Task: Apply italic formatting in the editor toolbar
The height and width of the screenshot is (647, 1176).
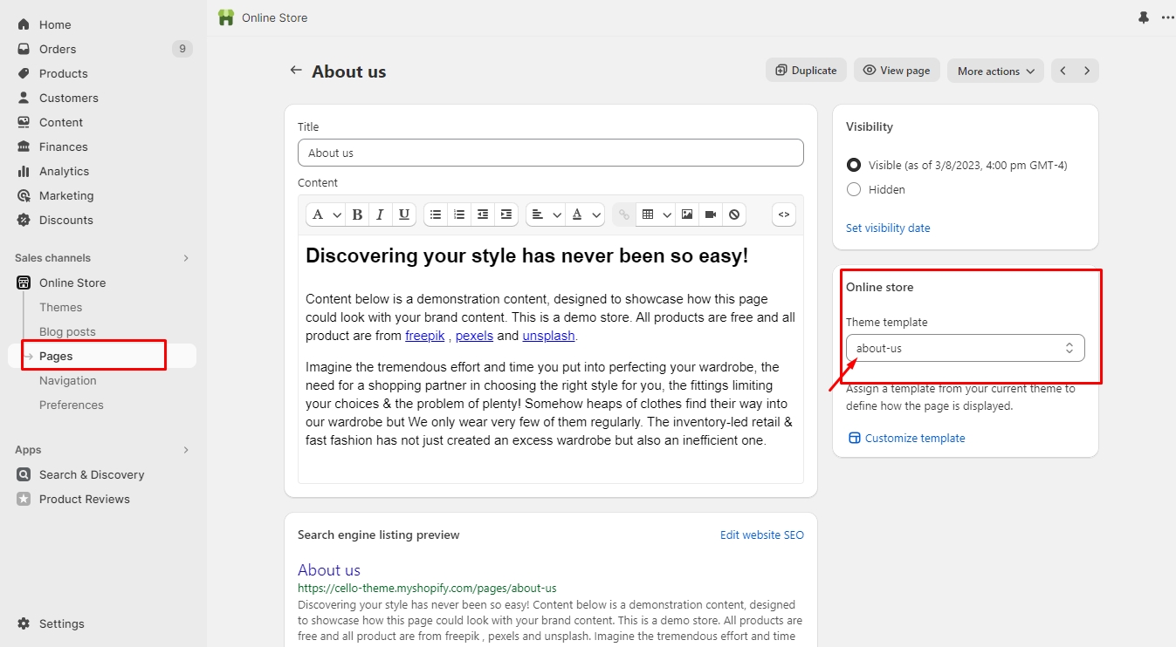Action: 380,215
